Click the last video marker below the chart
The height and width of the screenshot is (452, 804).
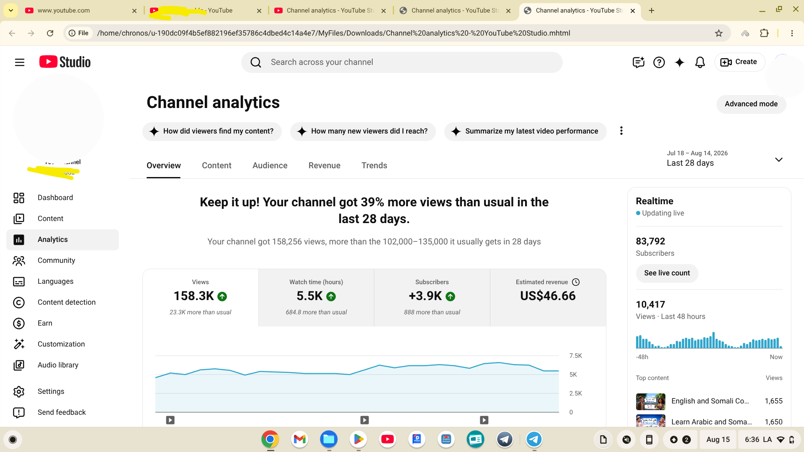pyautogui.click(x=484, y=420)
